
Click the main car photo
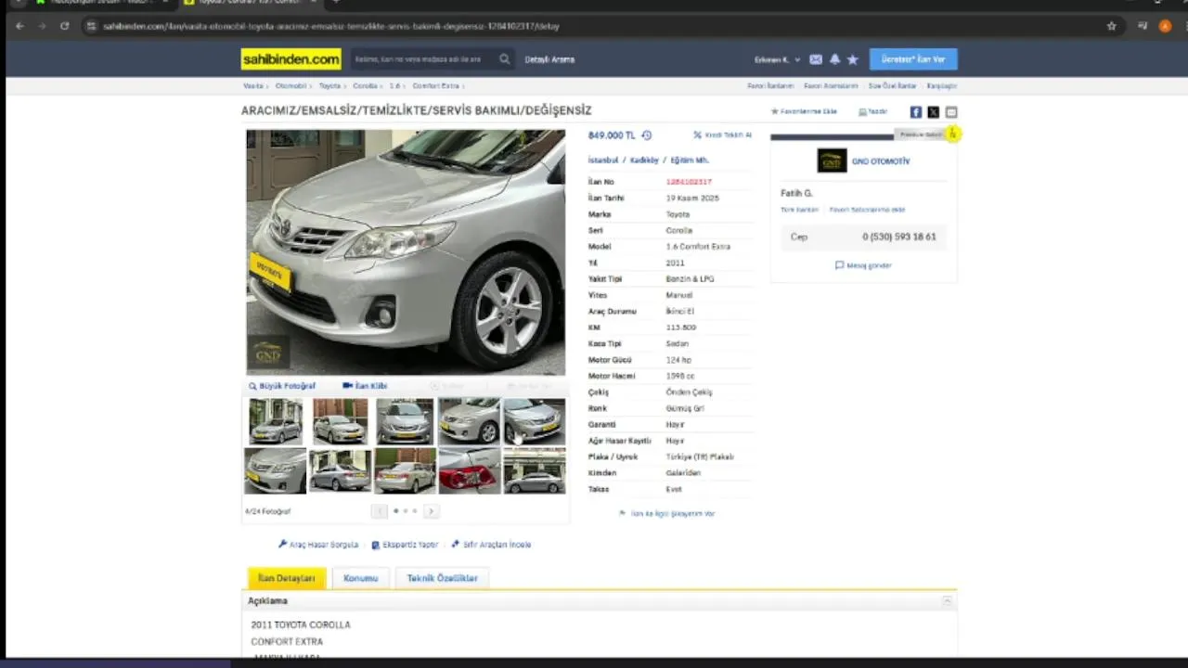[x=406, y=252]
